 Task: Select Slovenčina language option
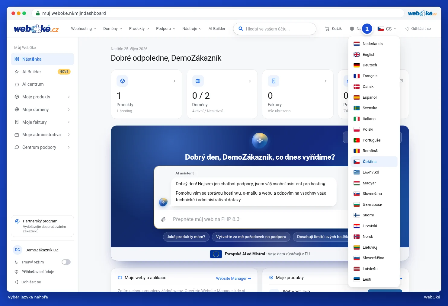[x=374, y=194]
